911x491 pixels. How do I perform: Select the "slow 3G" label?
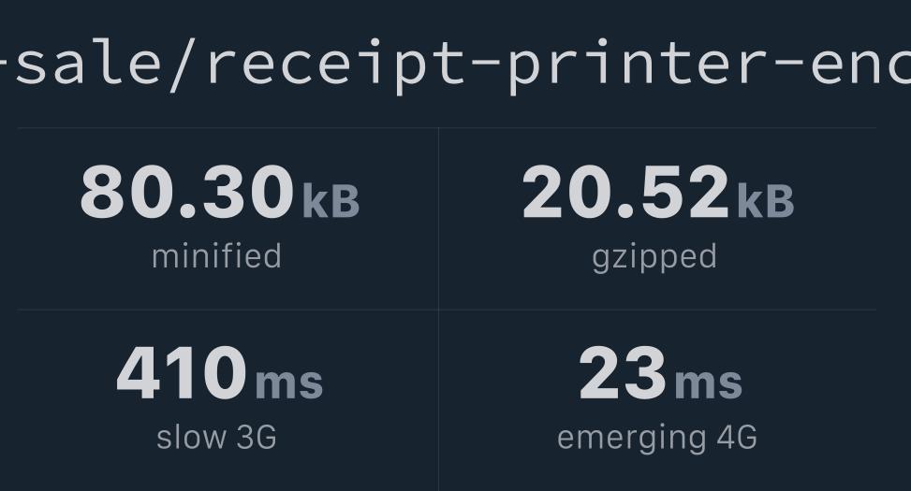[216, 437]
